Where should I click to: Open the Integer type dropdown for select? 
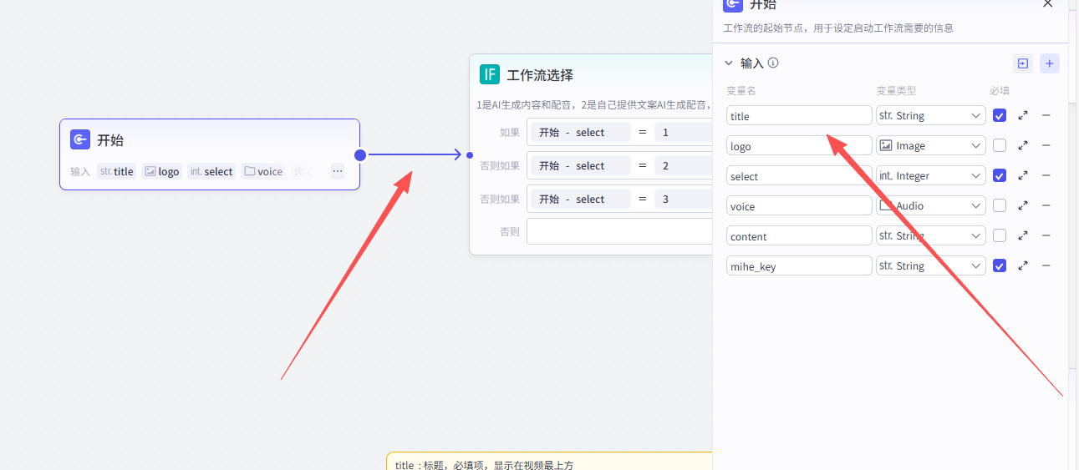point(930,176)
